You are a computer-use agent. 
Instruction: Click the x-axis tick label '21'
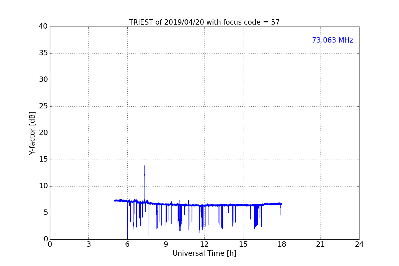point(321,244)
